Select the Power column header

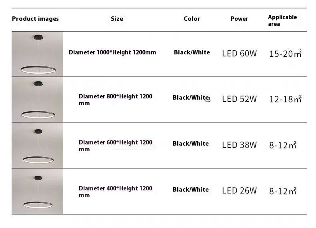point(239,19)
